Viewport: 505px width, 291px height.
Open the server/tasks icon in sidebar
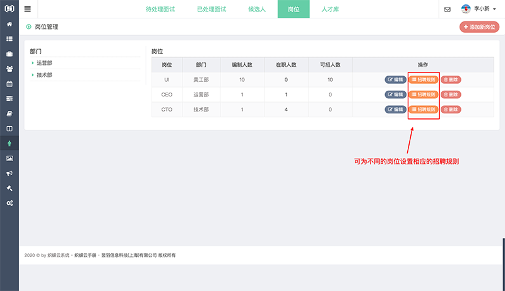click(x=9, y=99)
